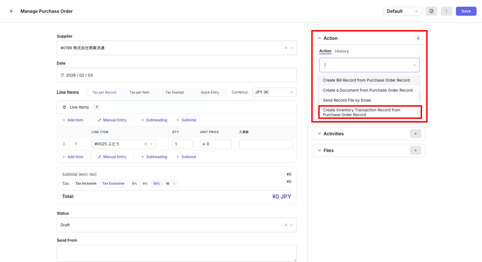
Task: Add a new activity with plus button
Action: [415, 134]
